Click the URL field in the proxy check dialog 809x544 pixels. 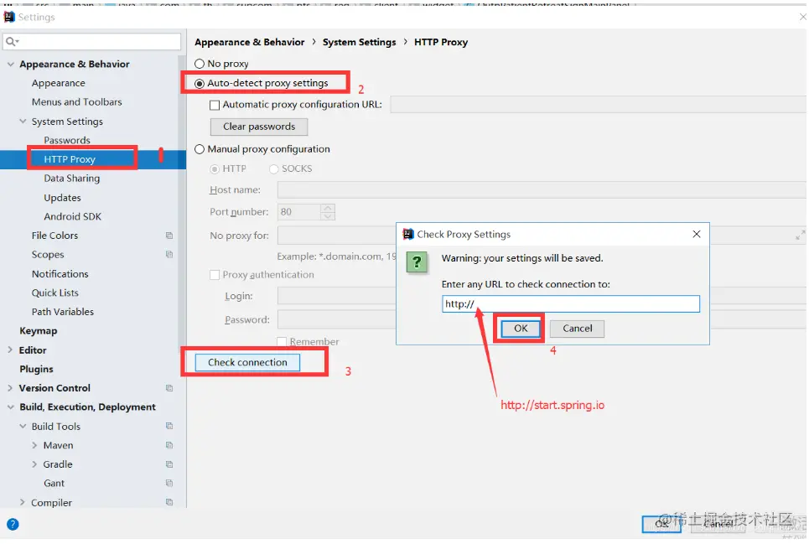(x=571, y=303)
